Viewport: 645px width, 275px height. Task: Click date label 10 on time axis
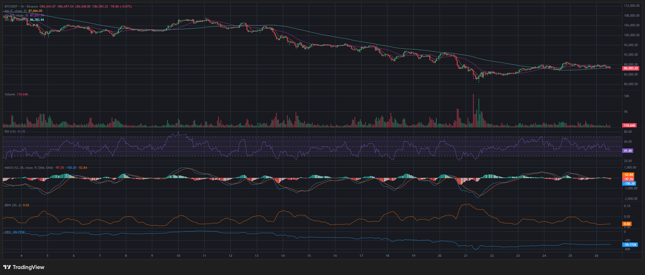(x=178, y=256)
